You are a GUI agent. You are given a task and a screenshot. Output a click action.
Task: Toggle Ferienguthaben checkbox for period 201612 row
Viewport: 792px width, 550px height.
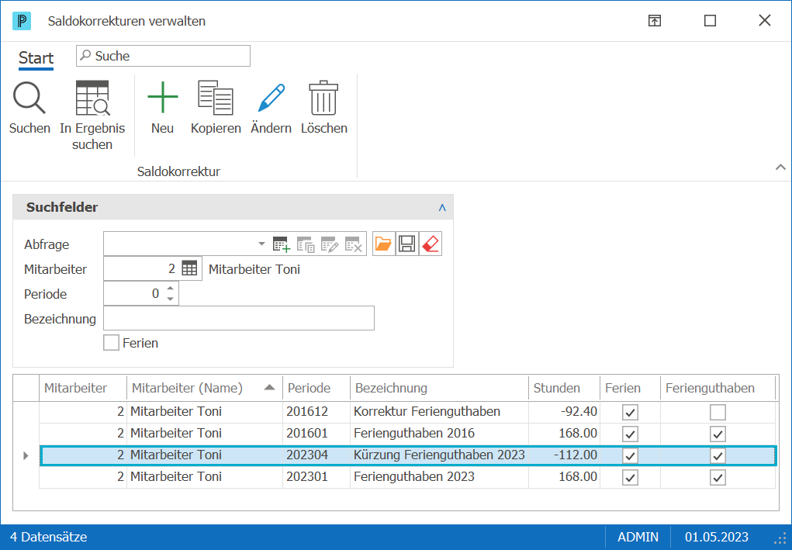tap(718, 412)
